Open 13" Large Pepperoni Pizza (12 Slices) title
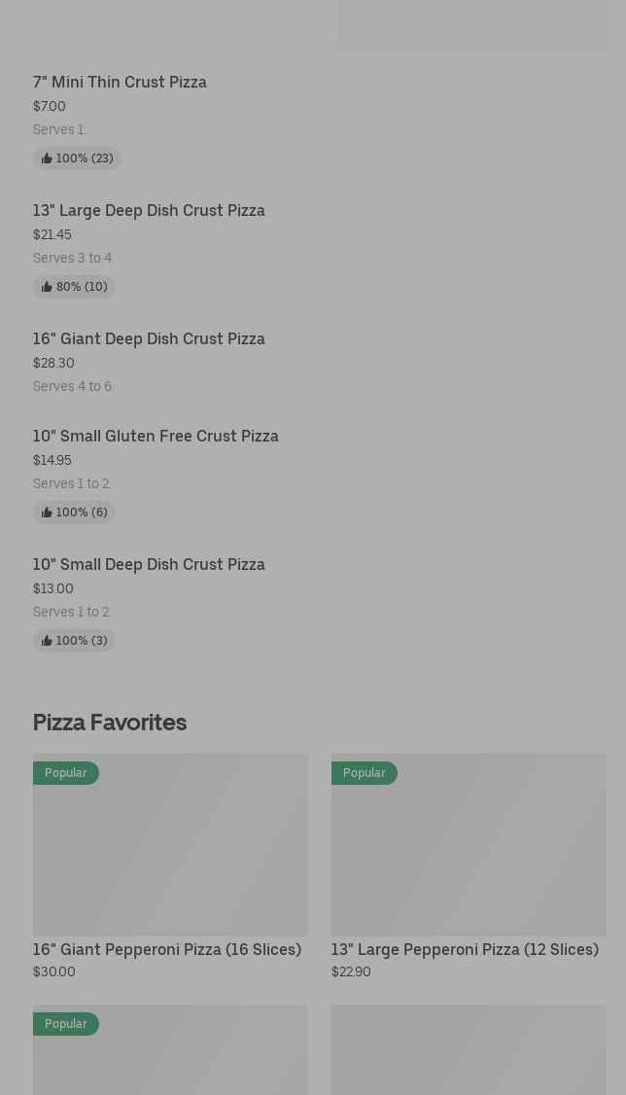 click(x=465, y=949)
